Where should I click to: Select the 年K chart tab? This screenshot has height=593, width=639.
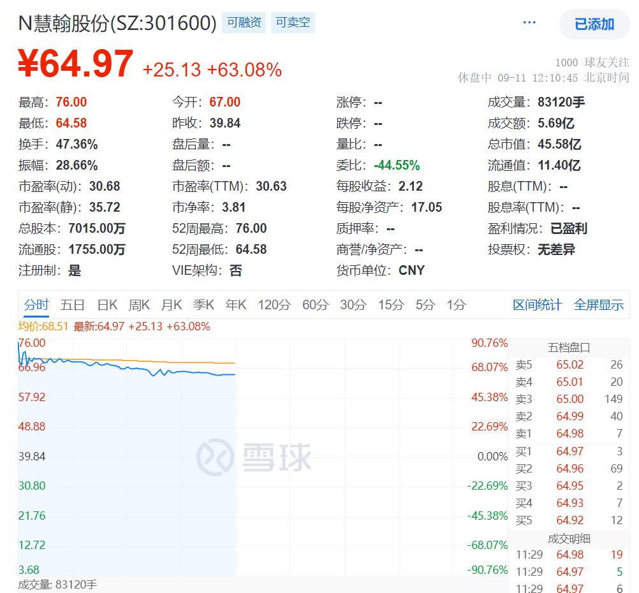pyautogui.click(x=236, y=305)
